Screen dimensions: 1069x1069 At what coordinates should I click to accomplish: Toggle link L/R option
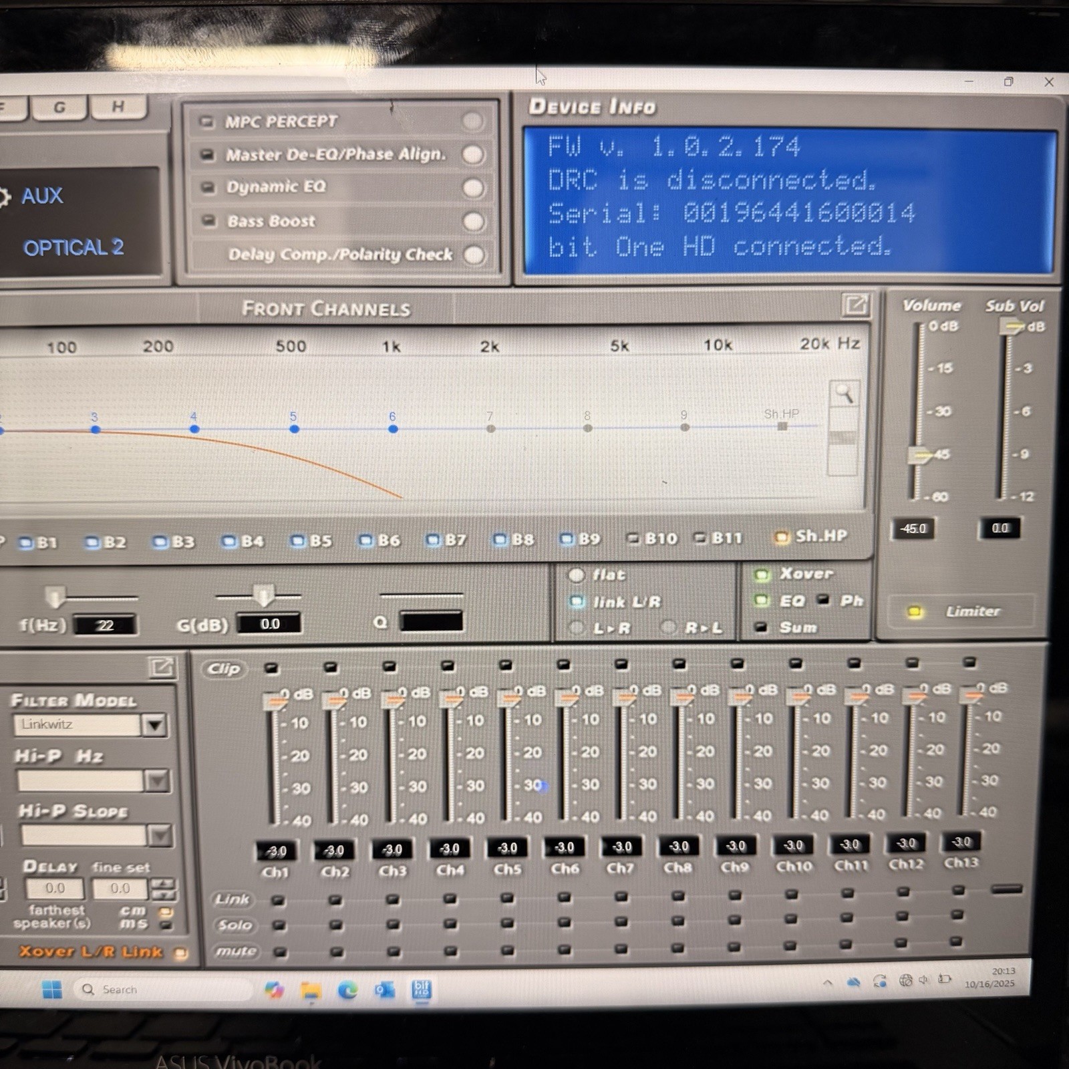576,601
